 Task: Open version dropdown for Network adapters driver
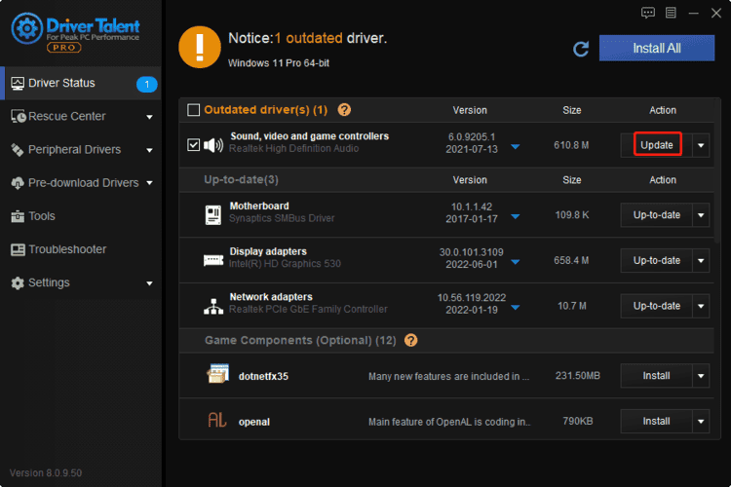(x=516, y=308)
